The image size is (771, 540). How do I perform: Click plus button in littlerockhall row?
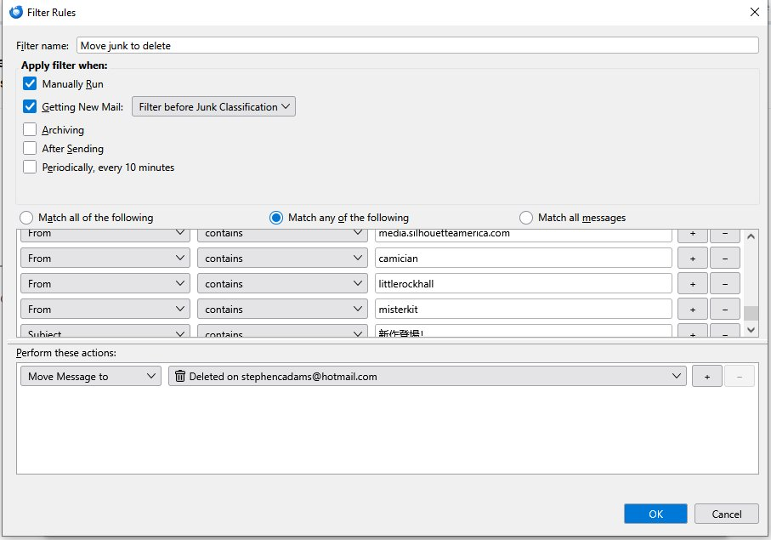(x=692, y=284)
